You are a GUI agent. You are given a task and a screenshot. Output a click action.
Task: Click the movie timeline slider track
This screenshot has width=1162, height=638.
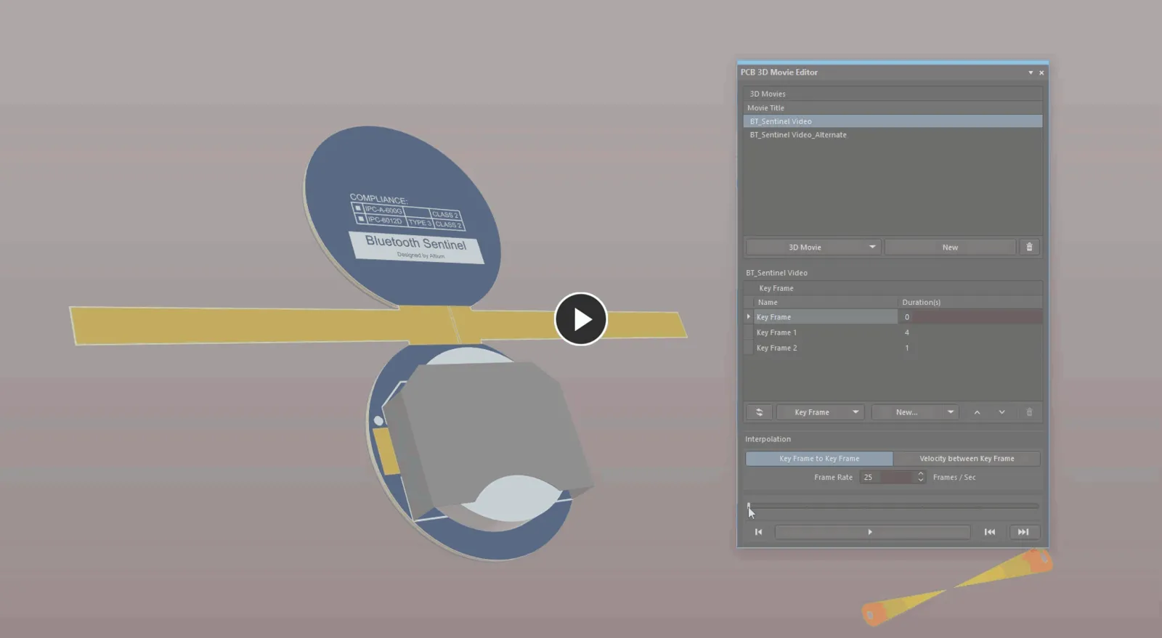(x=894, y=506)
